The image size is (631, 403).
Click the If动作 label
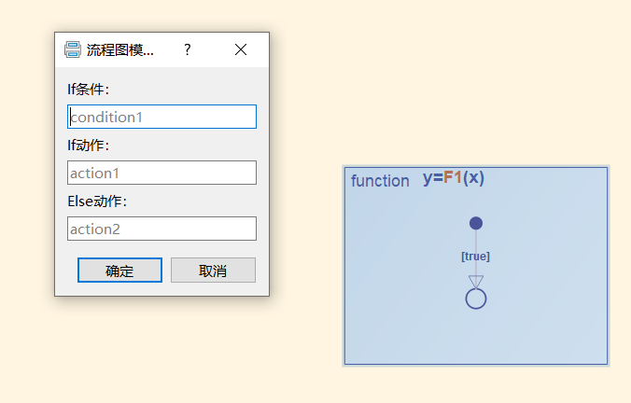(x=88, y=146)
